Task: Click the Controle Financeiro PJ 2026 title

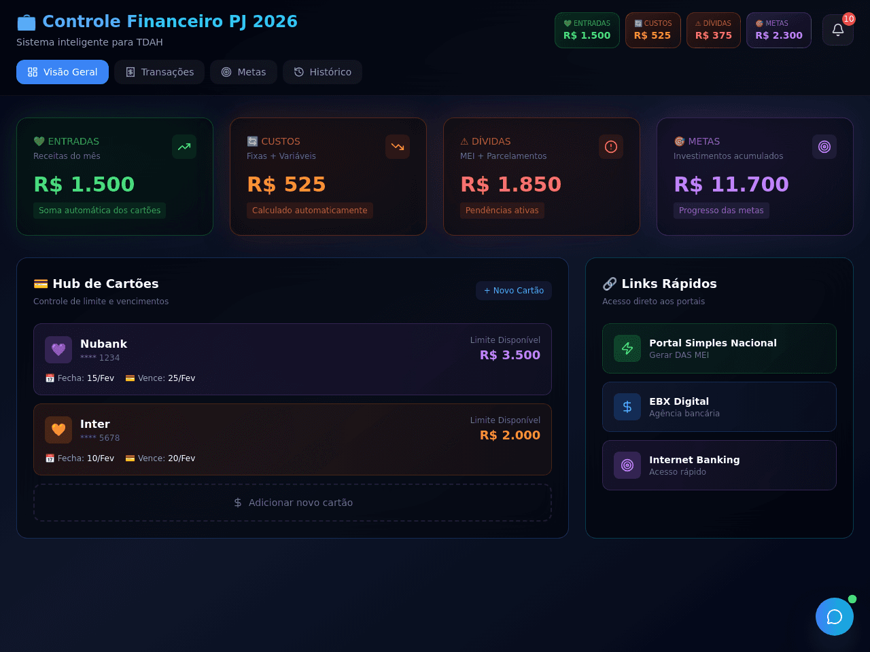Action: coord(170,22)
